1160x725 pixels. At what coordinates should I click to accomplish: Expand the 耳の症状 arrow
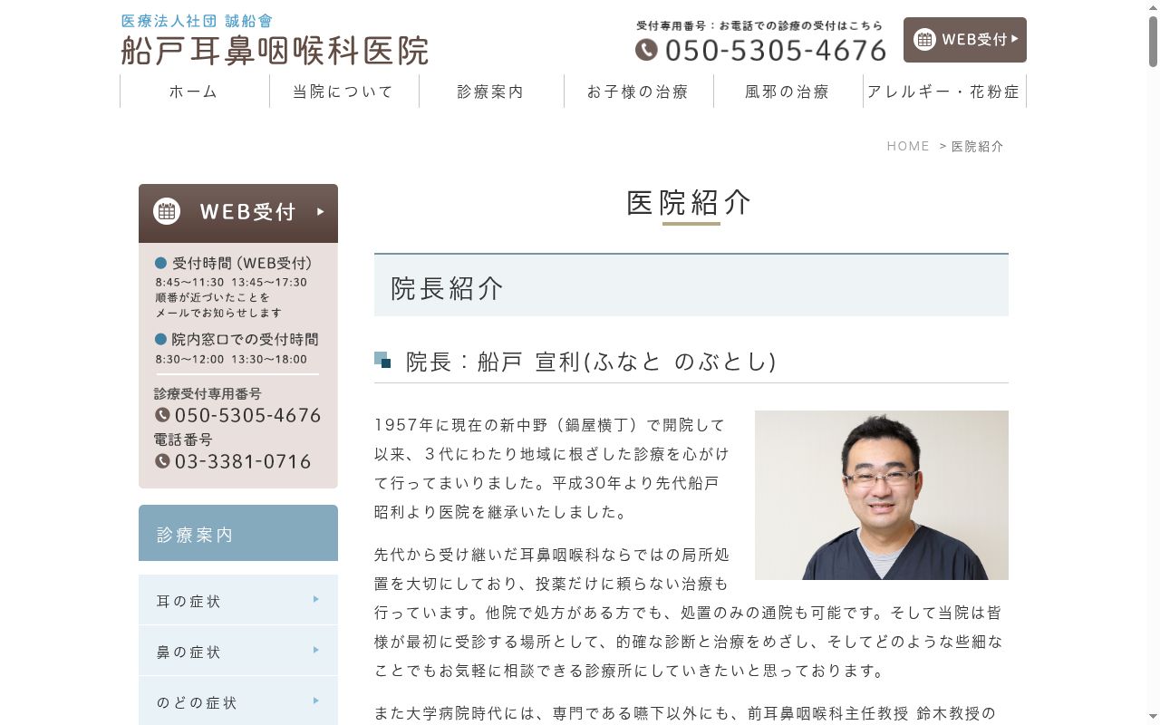316,599
